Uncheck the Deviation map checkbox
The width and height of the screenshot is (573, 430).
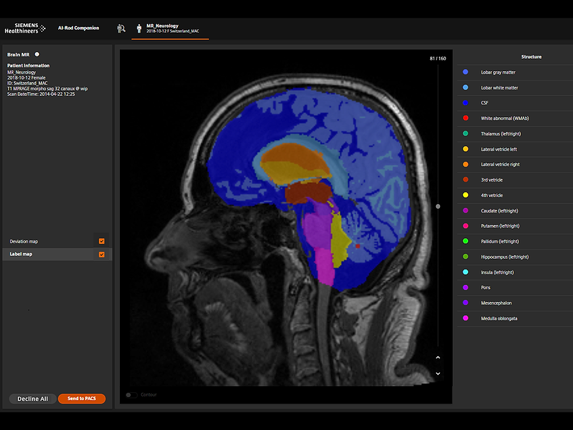click(x=101, y=241)
